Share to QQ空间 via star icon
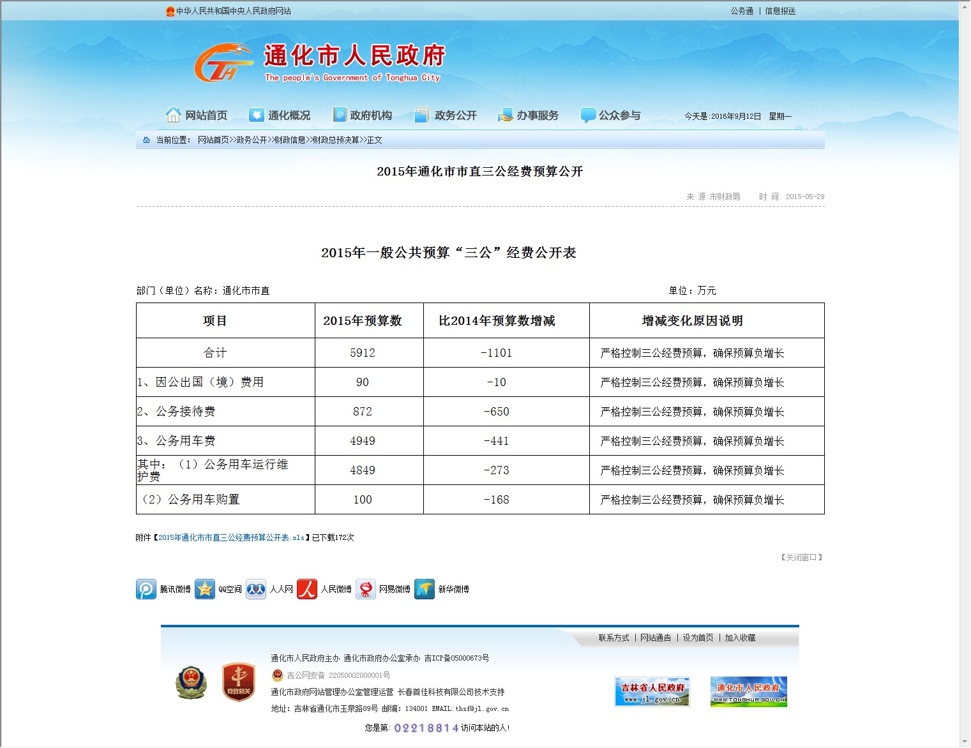971x748 pixels. (205, 589)
